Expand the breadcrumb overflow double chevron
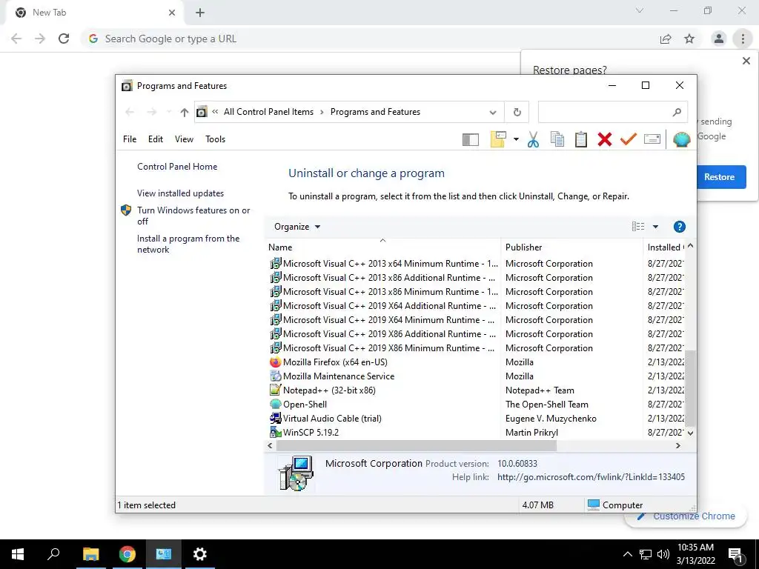Screen dimensions: 759x569 tap(215, 112)
